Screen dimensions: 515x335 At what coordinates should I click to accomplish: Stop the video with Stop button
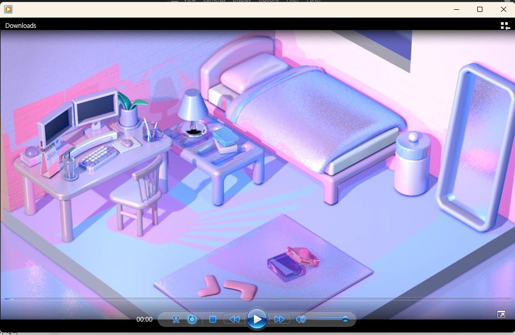point(213,319)
